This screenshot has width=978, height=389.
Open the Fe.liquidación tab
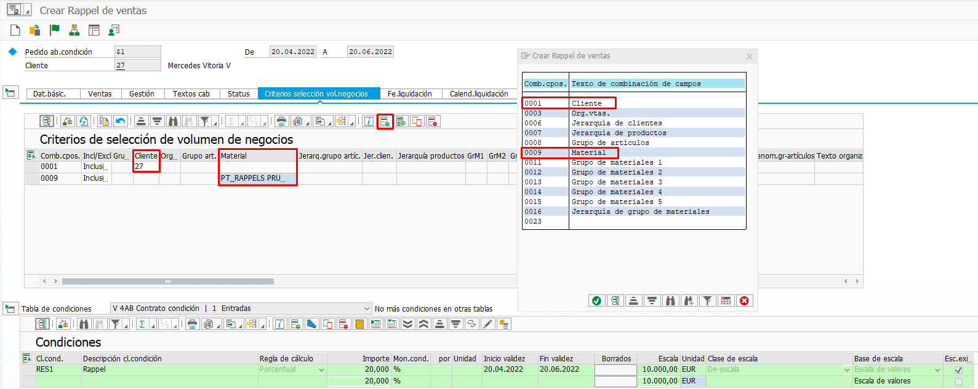[x=410, y=94]
